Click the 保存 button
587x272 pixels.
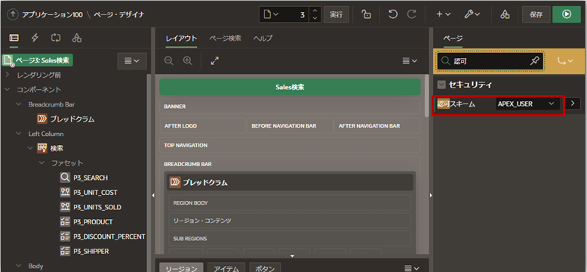click(536, 14)
